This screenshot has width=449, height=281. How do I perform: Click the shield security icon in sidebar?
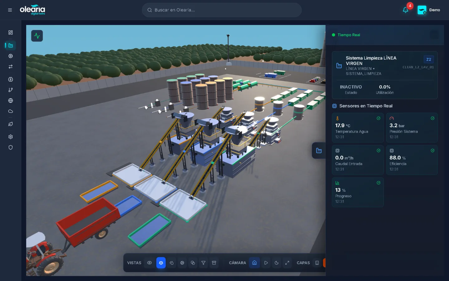[x=11, y=147]
